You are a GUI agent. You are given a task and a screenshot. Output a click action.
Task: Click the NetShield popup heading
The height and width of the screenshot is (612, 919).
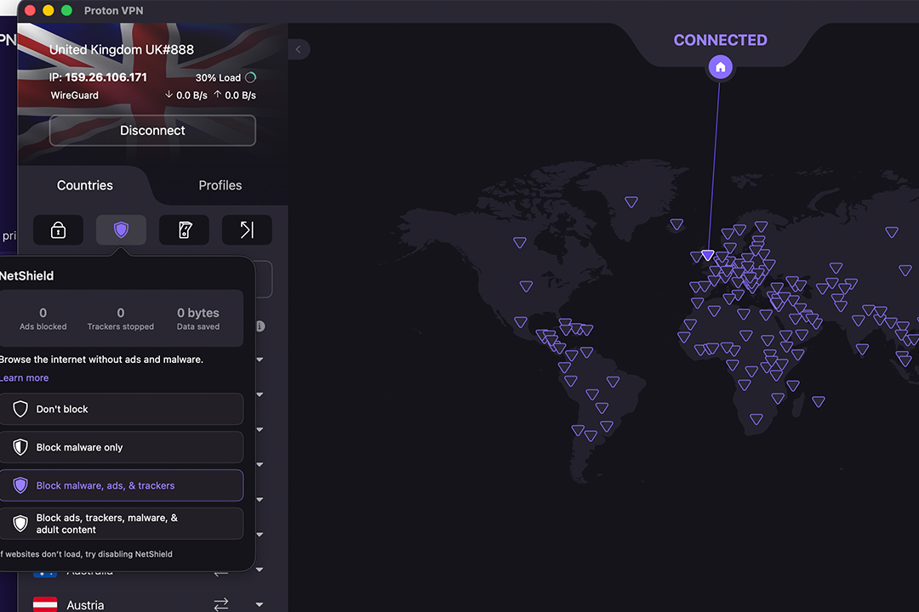pyautogui.click(x=26, y=276)
